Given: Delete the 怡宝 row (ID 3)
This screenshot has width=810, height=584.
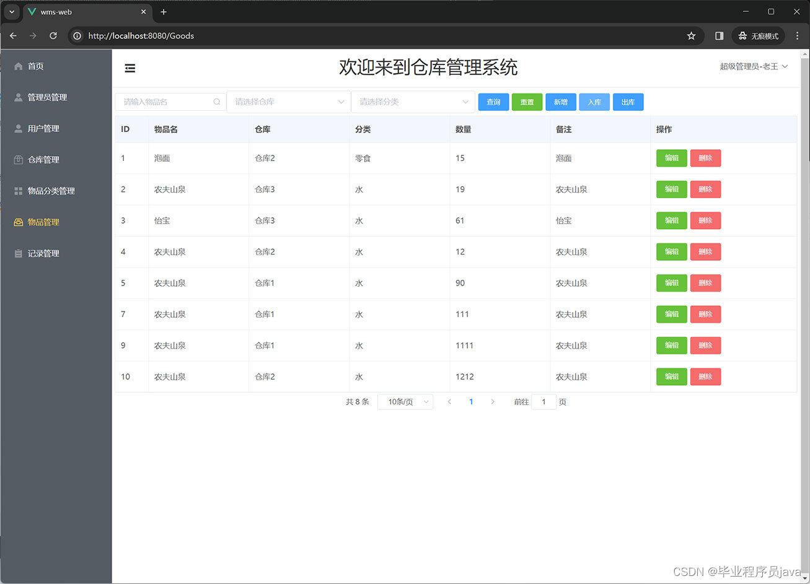Looking at the screenshot, I should (705, 220).
